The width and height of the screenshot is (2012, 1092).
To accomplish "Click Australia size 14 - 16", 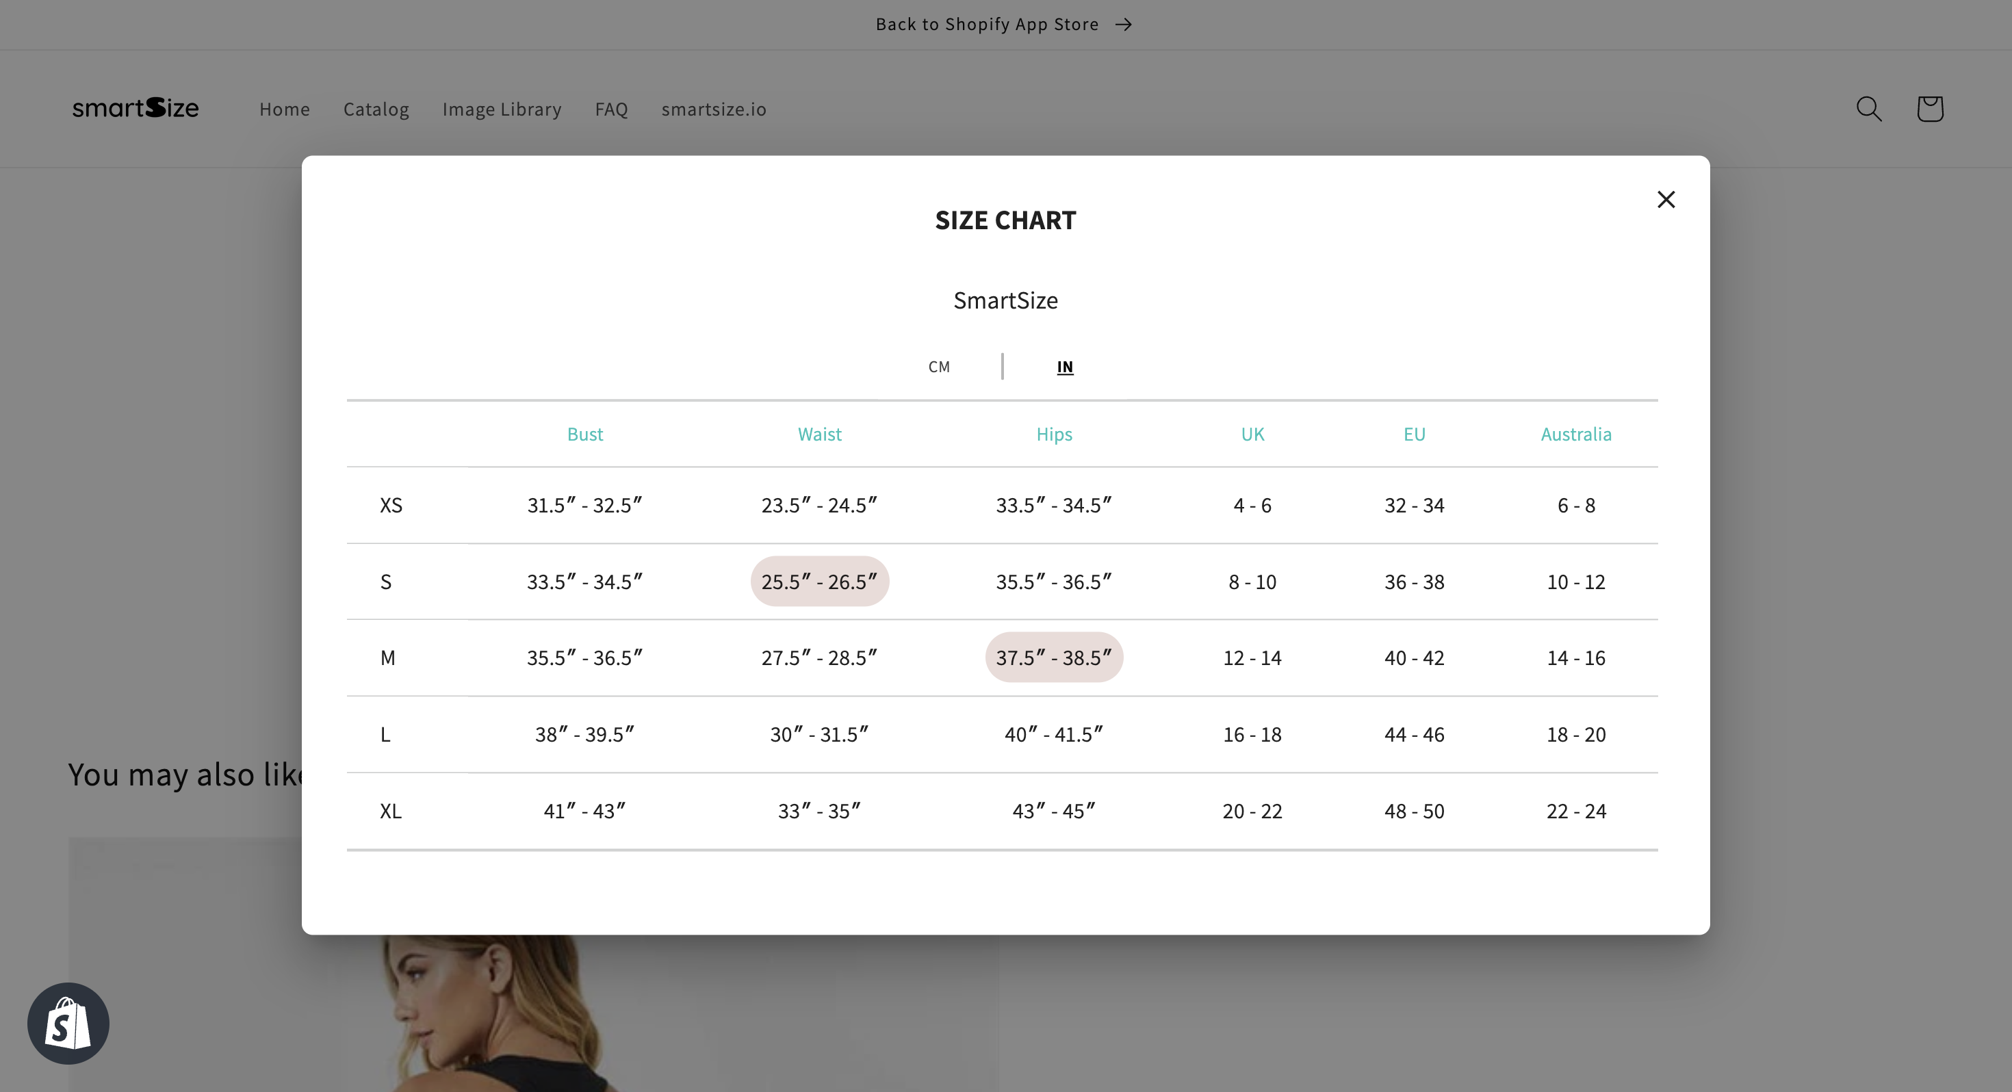I will pyautogui.click(x=1575, y=658).
